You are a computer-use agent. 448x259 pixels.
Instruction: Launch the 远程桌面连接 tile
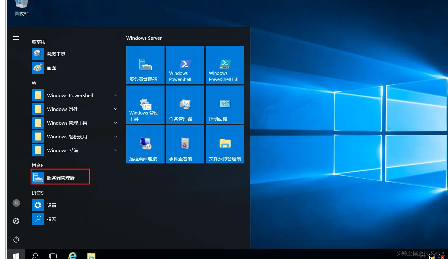coord(145,144)
